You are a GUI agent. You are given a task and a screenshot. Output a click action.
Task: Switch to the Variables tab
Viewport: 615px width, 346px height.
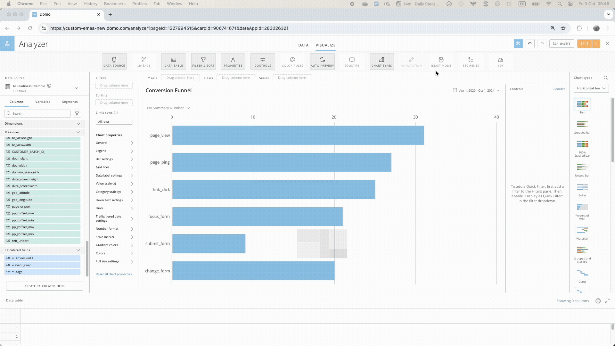(x=43, y=102)
